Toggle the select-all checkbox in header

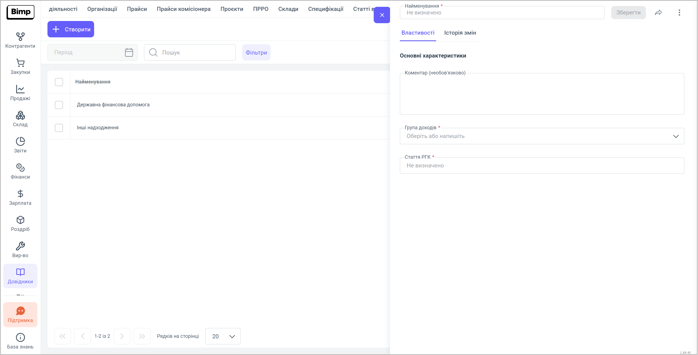pyautogui.click(x=59, y=82)
